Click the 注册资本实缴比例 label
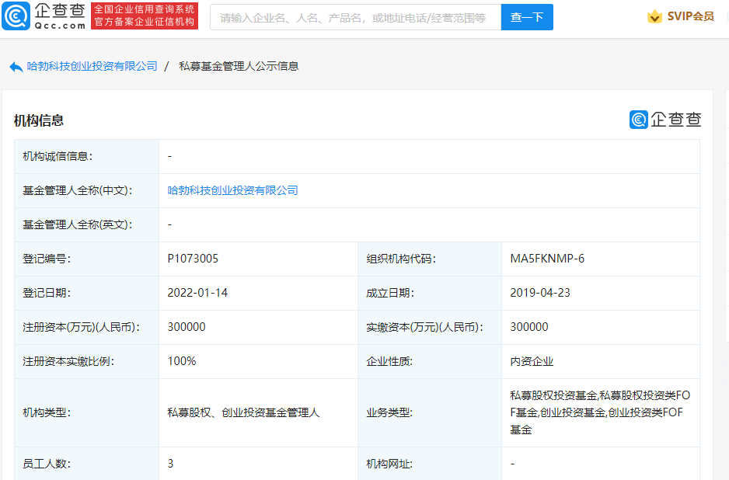 (69, 361)
